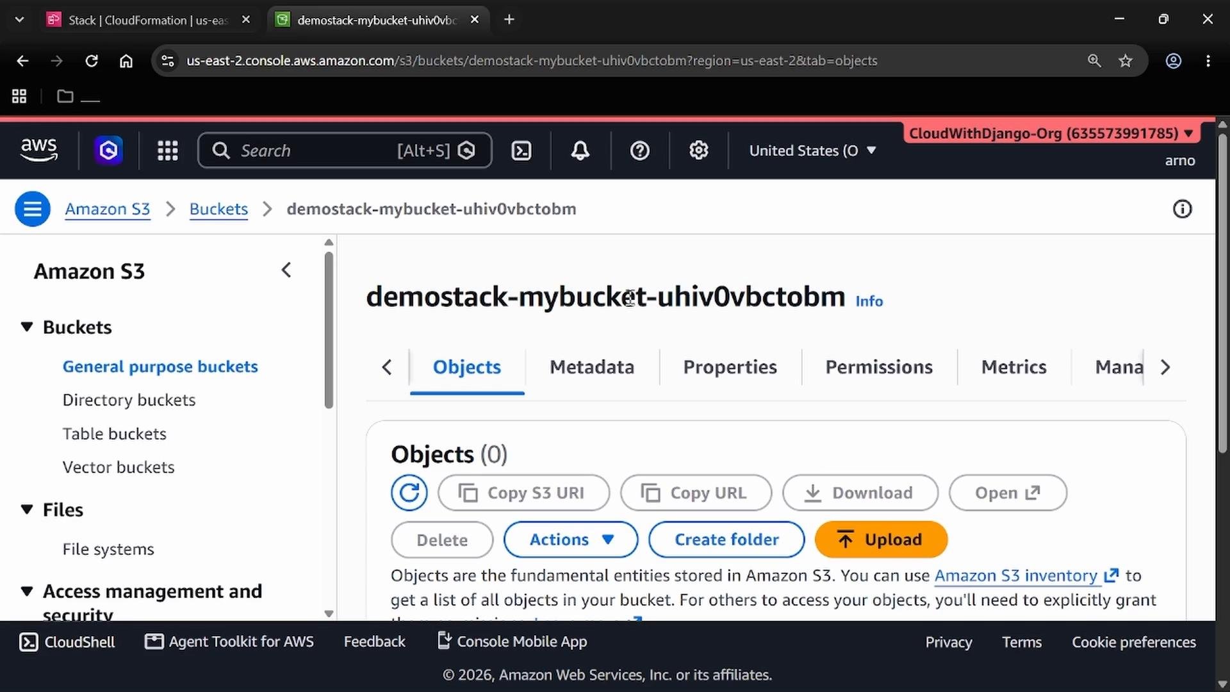Open CloudShell in the footer bar
The height and width of the screenshot is (692, 1230).
[67, 642]
